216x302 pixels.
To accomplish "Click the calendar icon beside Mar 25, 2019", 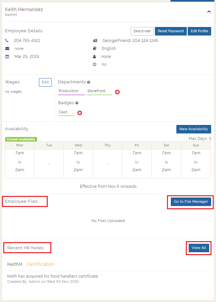I will 7,57.
